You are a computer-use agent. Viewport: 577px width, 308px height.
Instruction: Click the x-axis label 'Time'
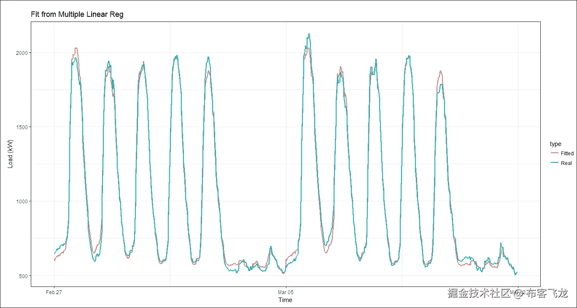tap(285, 300)
